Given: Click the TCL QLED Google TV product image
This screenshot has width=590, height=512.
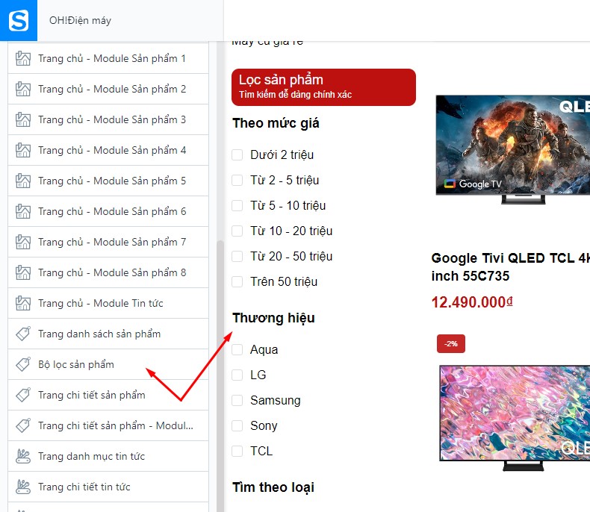Looking at the screenshot, I should coord(513,149).
